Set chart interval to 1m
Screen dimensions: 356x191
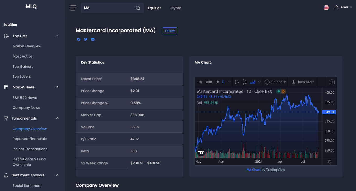click(200, 82)
